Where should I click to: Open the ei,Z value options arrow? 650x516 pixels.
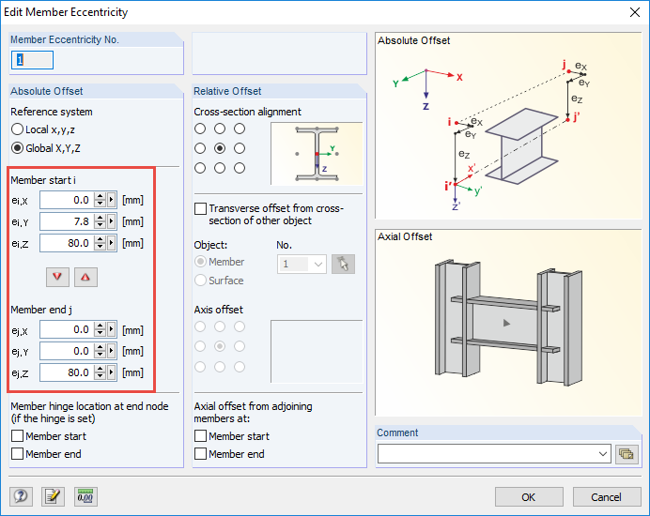pos(111,243)
